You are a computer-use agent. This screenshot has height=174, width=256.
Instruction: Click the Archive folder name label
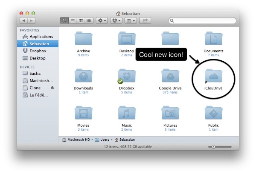84,51
